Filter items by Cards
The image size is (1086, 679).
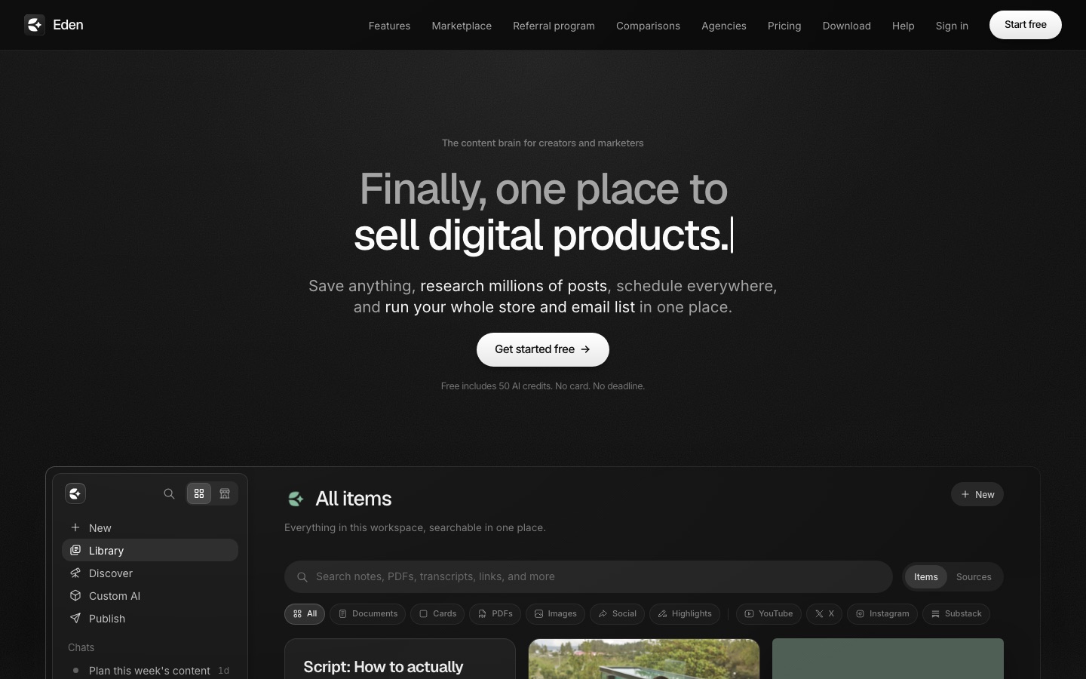[437, 614]
